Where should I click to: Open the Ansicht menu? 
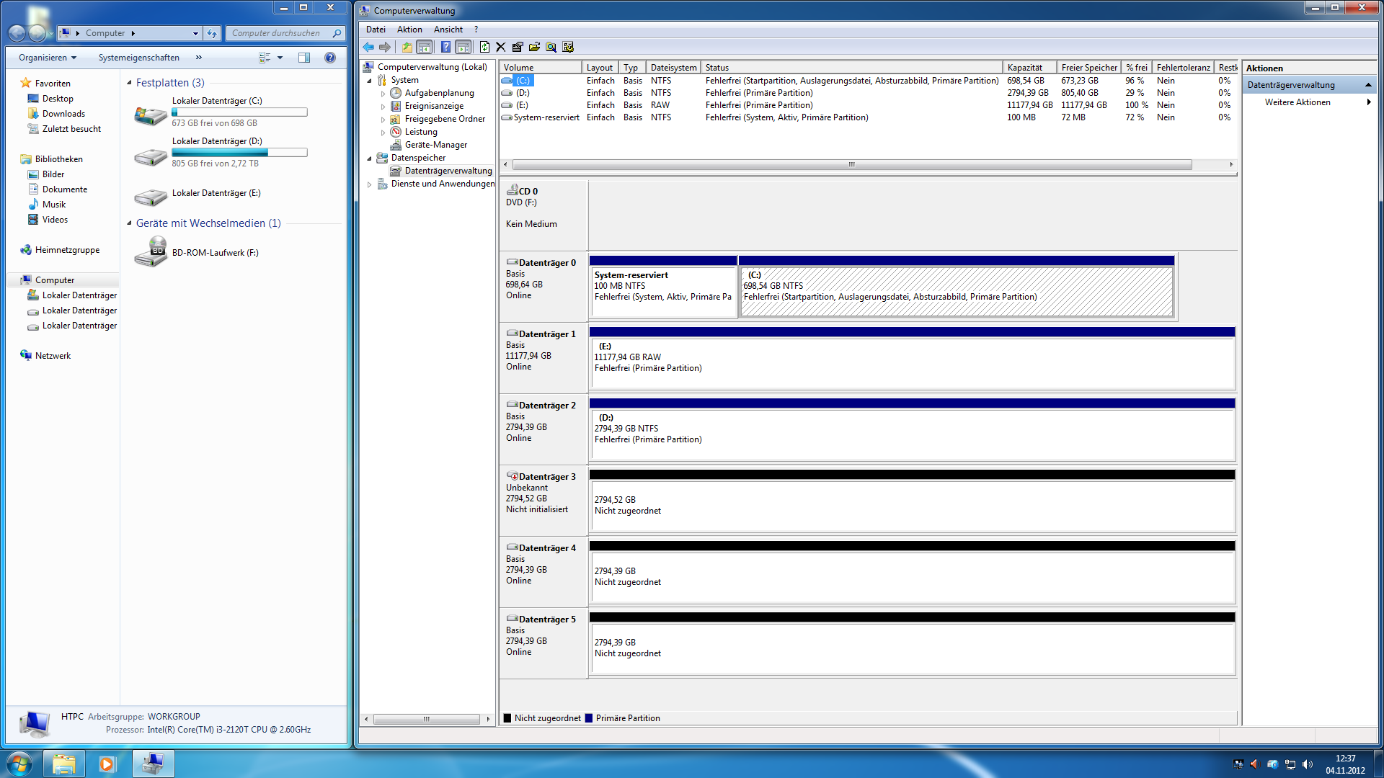pyautogui.click(x=448, y=30)
